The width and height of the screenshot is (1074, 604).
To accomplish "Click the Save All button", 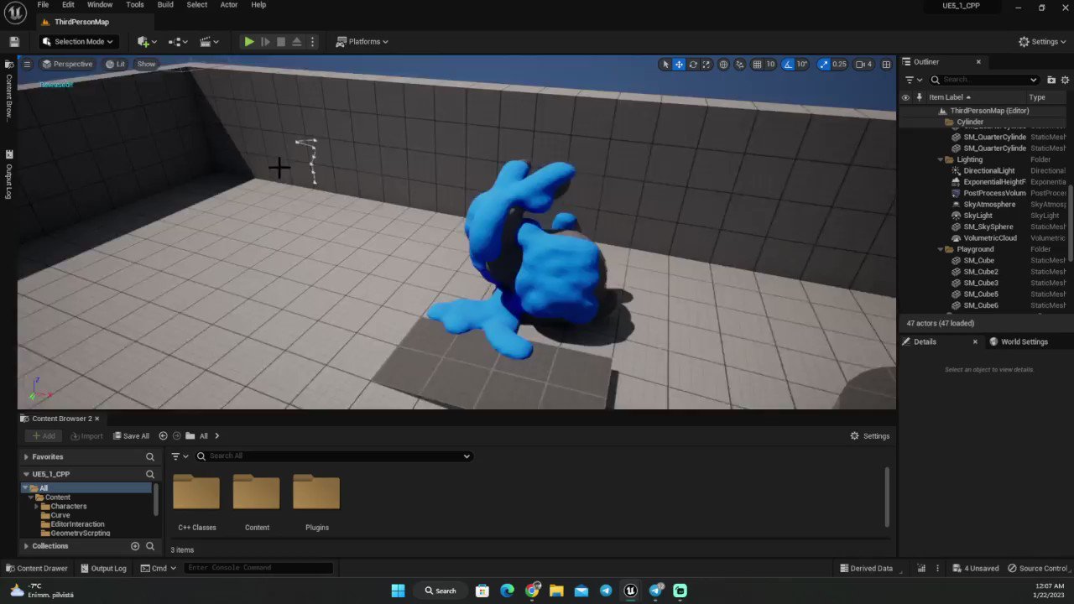I will (x=130, y=435).
